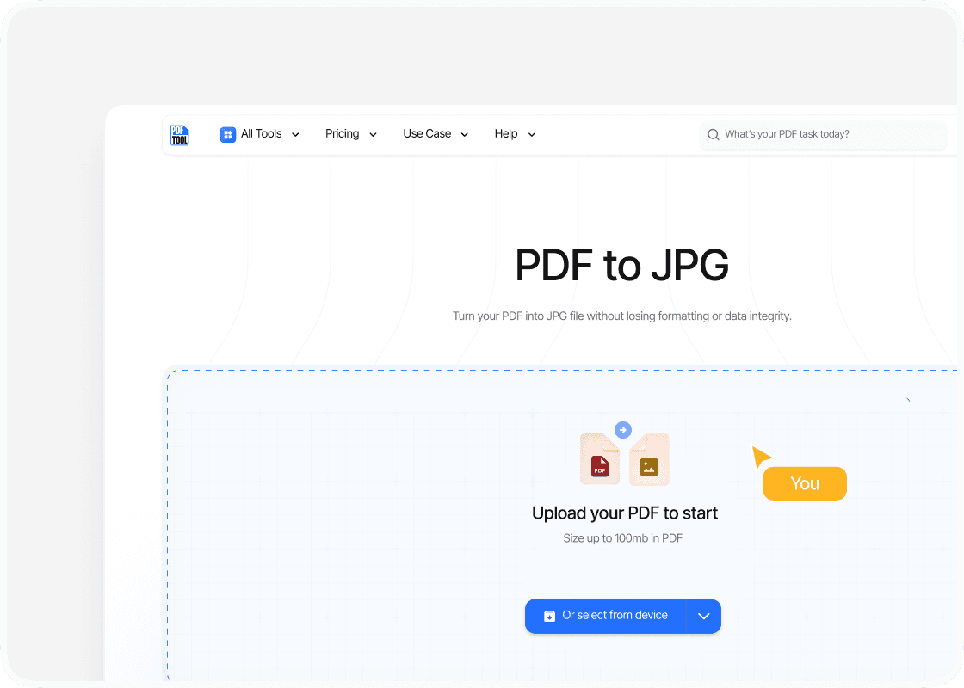The height and width of the screenshot is (688, 964).
Task: Expand the Help chevron arrow
Action: (531, 135)
